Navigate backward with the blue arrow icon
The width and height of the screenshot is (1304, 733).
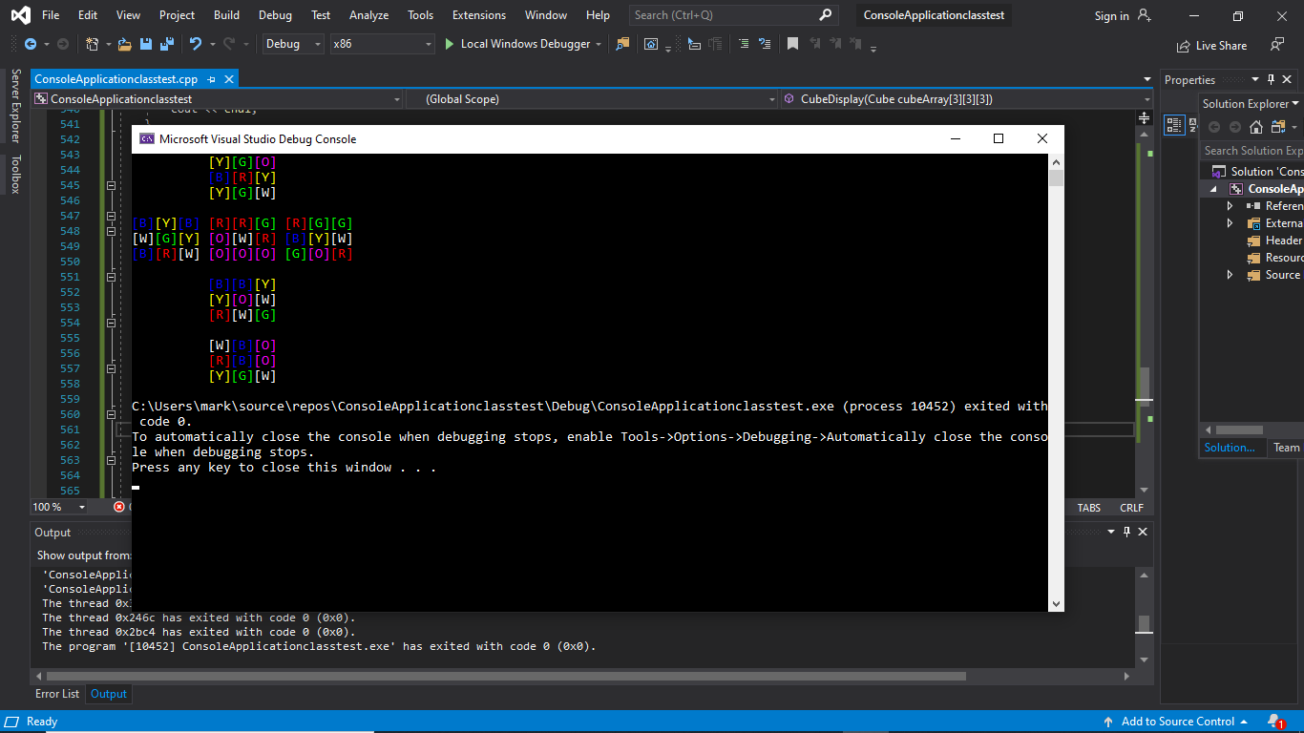coord(31,44)
